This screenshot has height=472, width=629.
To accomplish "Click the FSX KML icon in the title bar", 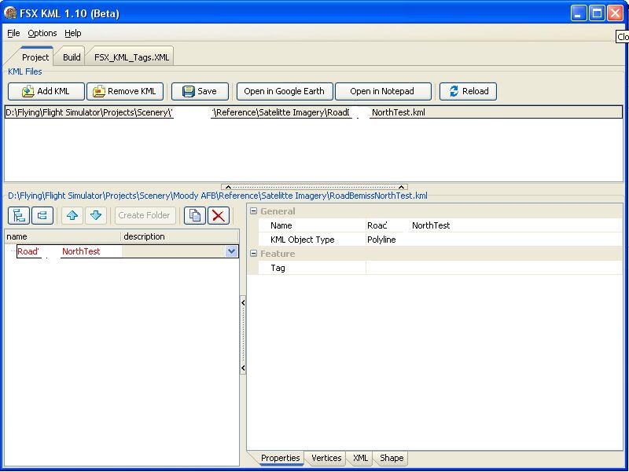I will coord(10,13).
